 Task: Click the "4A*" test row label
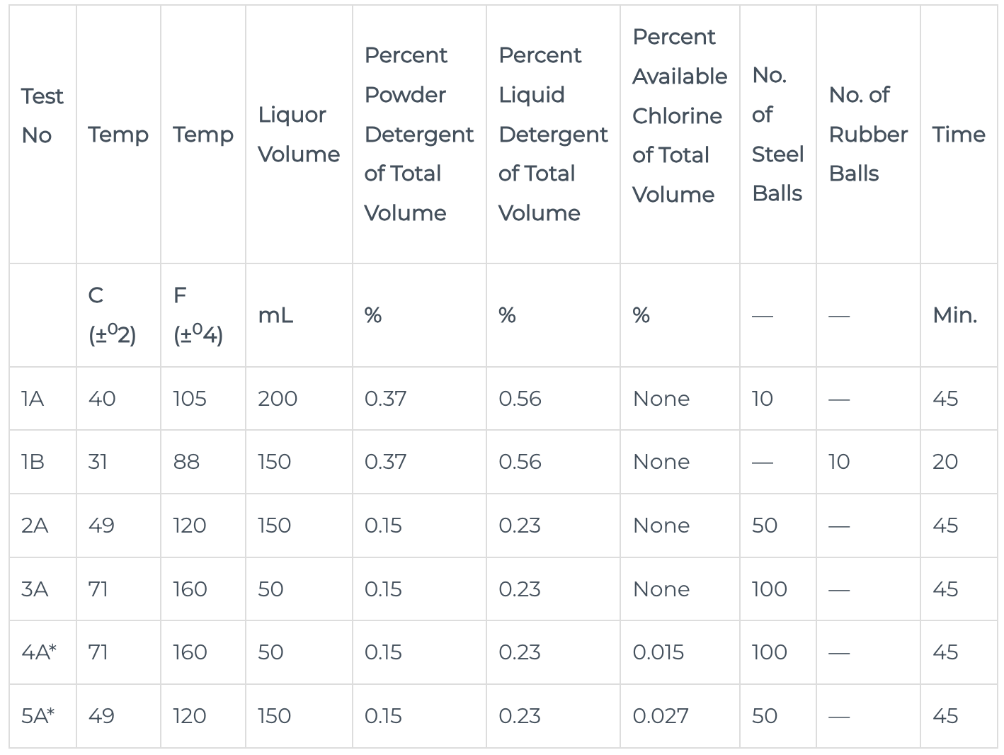pyautogui.click(x=39, y=652)
